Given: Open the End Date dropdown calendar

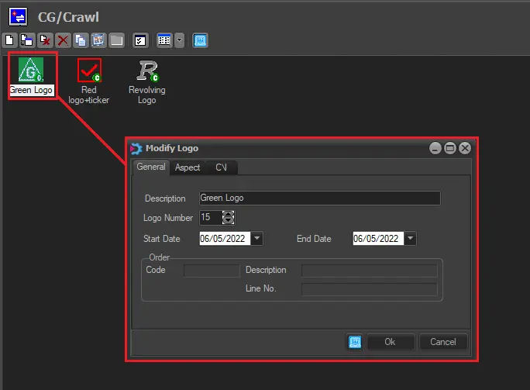Looking at the screenshot, I should (x=411, y=239).
